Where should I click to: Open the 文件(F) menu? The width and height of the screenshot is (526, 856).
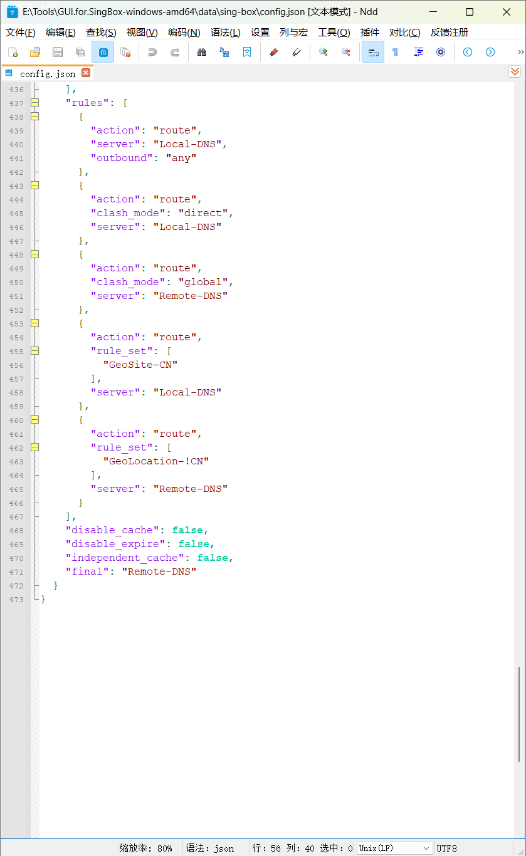point(21,33)
